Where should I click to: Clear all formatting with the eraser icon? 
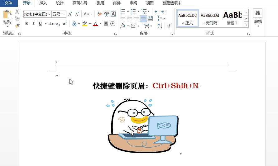click(x=99, y=14)
